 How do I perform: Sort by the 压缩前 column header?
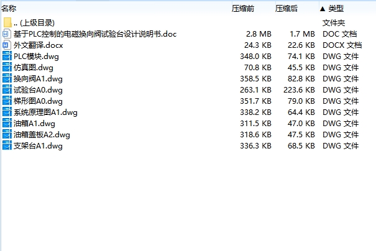click(243, 9)
